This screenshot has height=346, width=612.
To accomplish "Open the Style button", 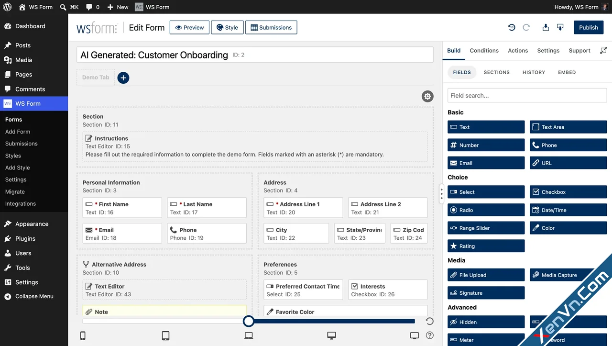I will (227, 28).
